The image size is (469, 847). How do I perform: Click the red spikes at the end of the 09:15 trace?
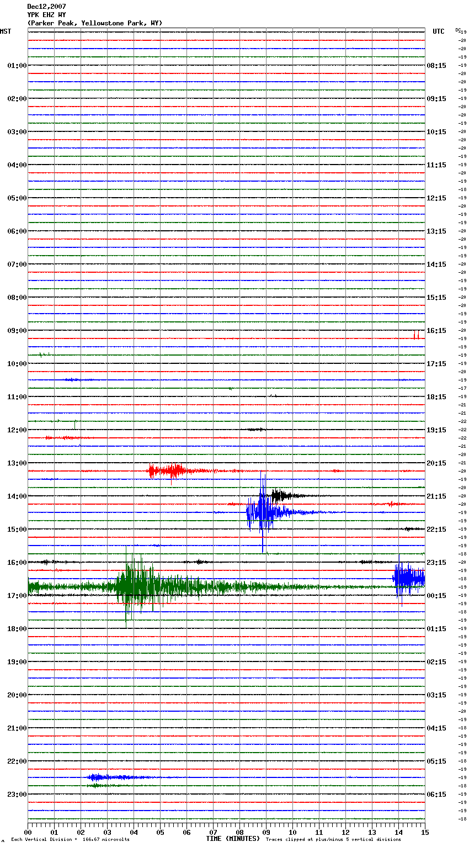coord(417,335)
